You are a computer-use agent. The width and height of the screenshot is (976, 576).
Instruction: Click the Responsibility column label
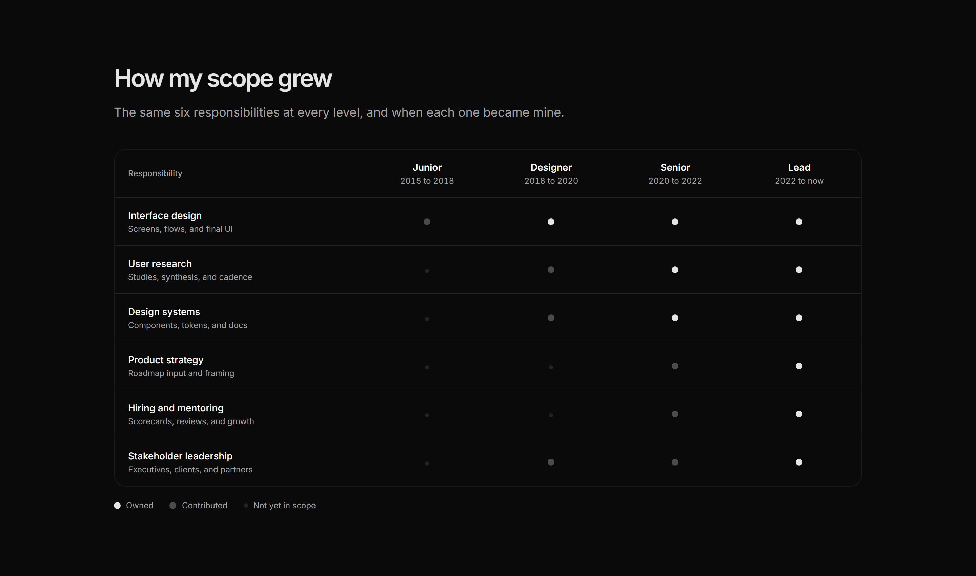[155, 173]
